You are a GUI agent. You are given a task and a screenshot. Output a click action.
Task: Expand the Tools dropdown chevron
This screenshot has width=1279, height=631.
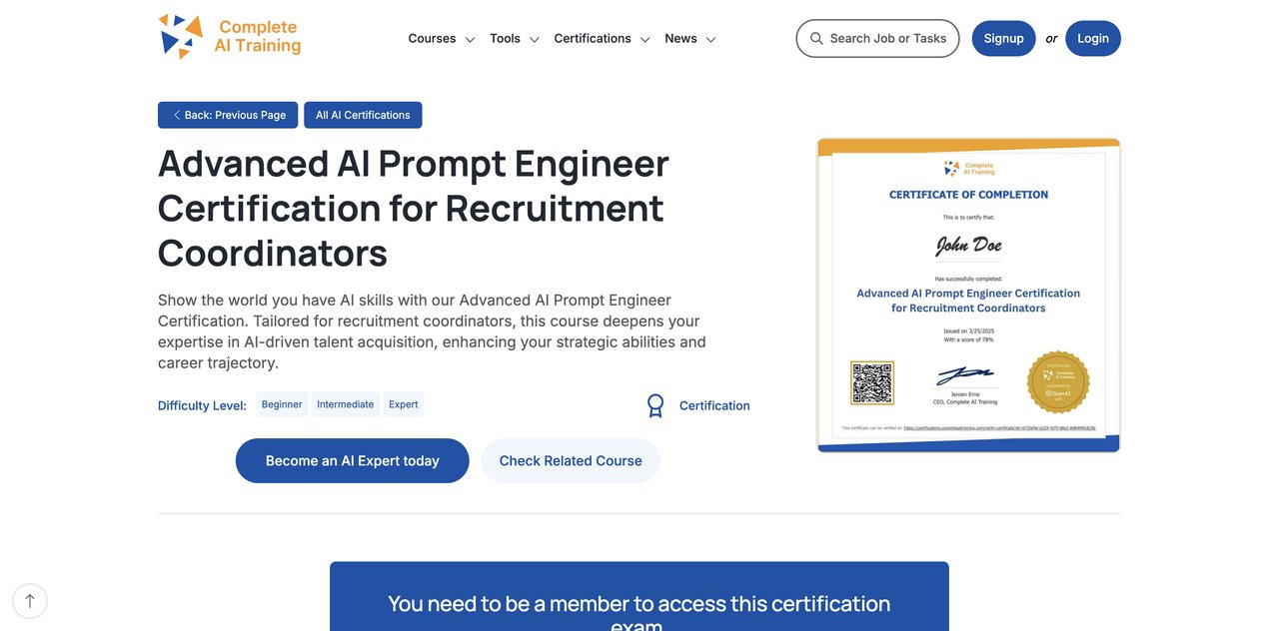pyautogui.click(x=534, y=40)
